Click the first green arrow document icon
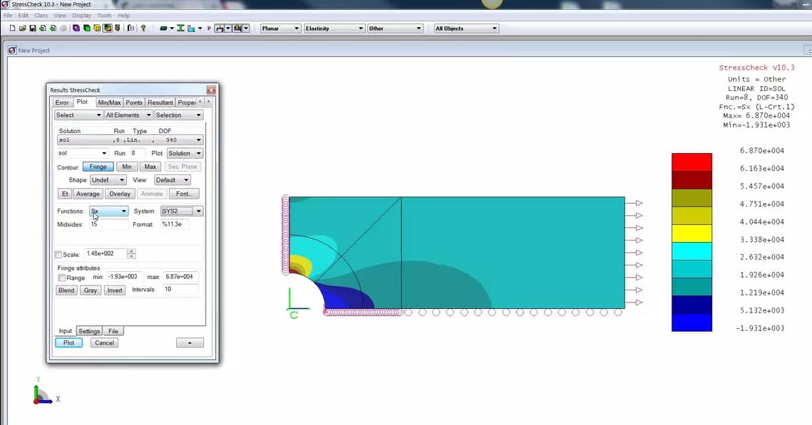 coord(43,28)
